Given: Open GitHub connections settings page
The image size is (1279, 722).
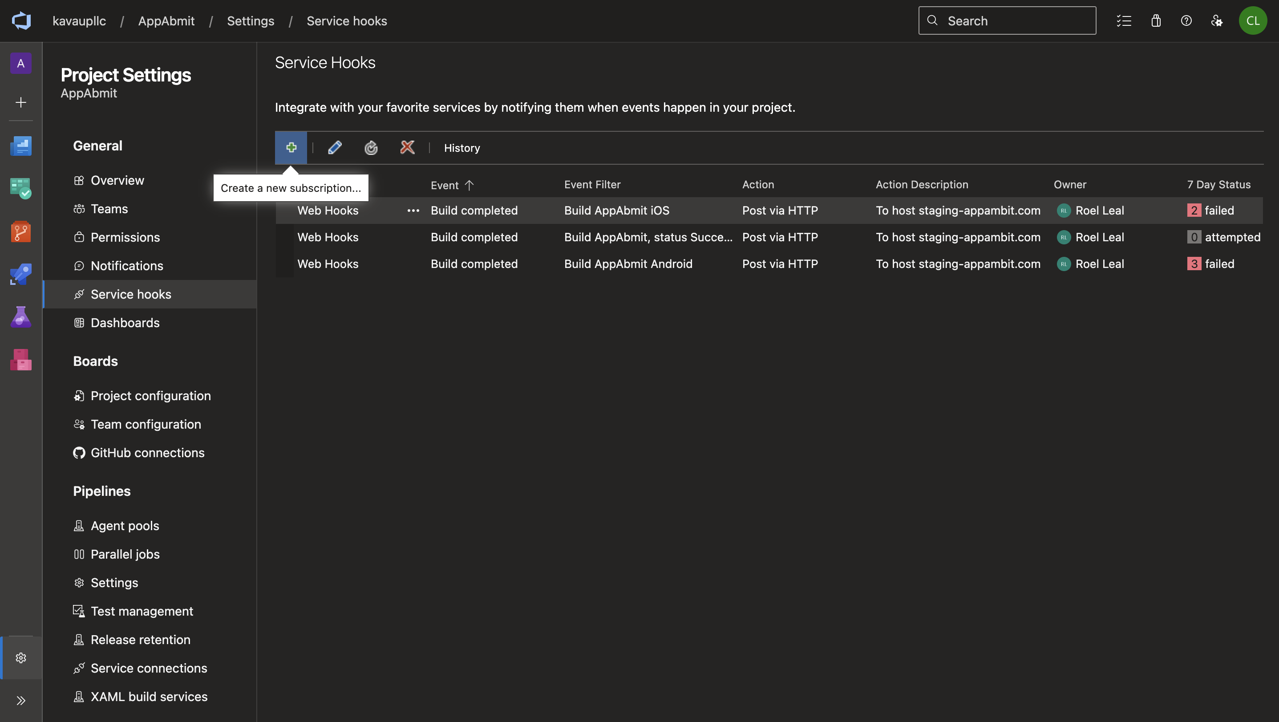Looking at the screenshot, I should coord(147,452).
